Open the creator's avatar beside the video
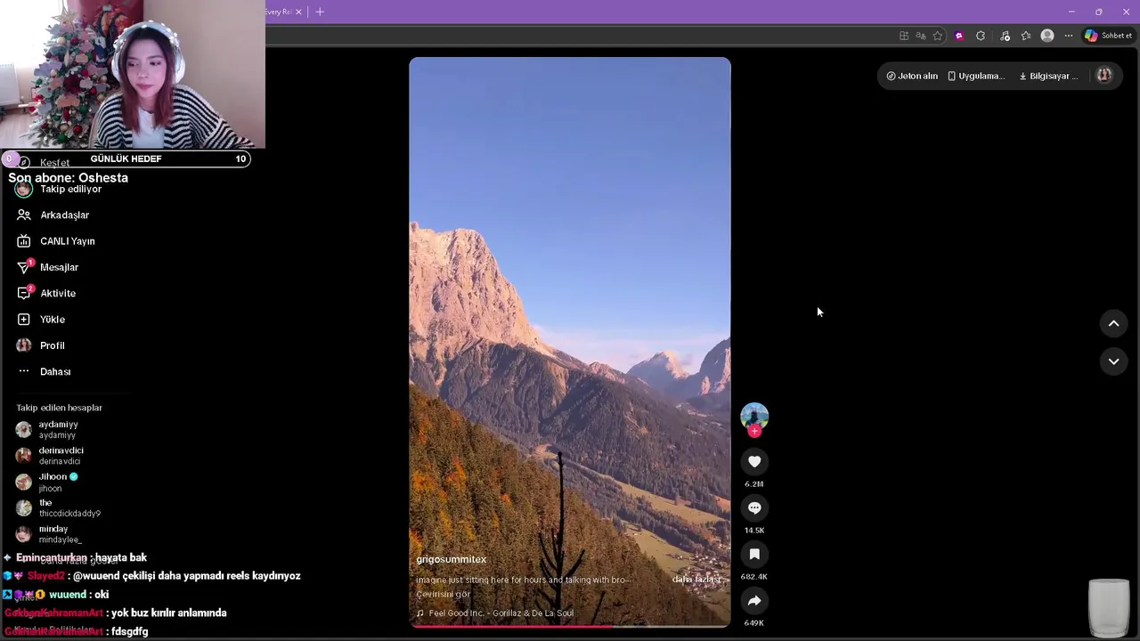Image resolution: width=1140 pixels, height=641 pixels. pyautogui.click(x=754, y=416)
